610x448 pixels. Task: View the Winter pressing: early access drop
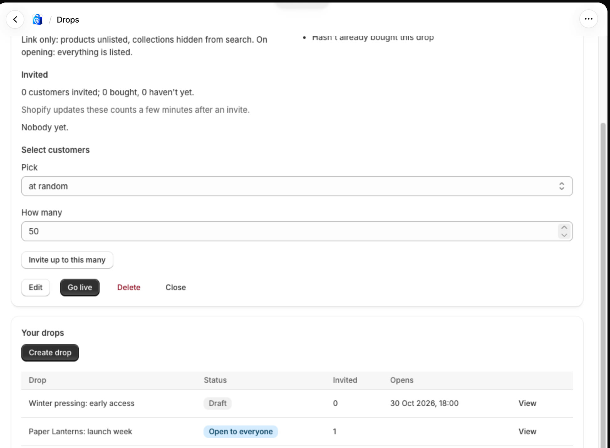(527, 404)
